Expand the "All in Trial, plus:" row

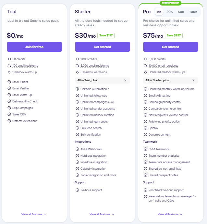102,80
